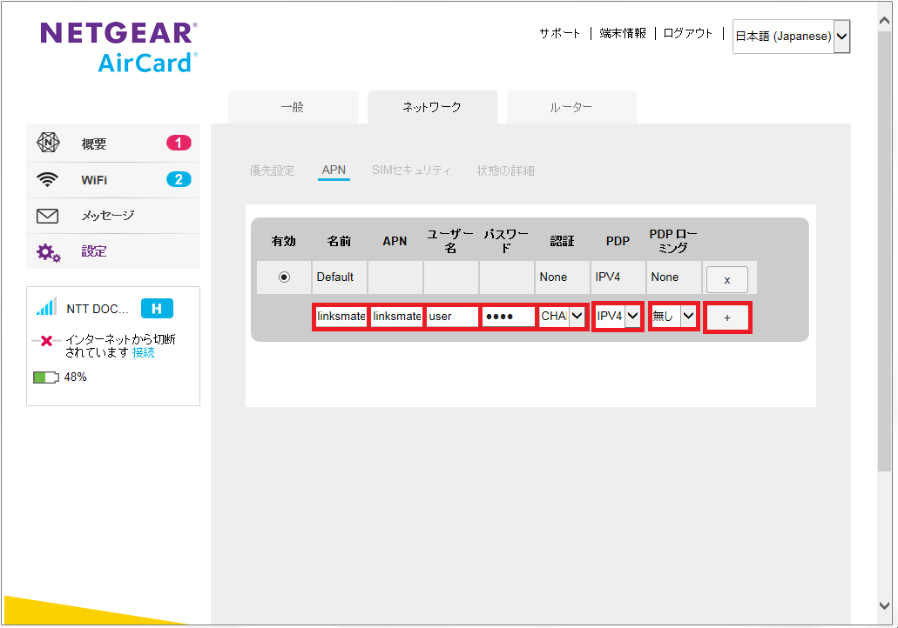Click the NETGEAR AirCard logo

(x=119, y=48)
